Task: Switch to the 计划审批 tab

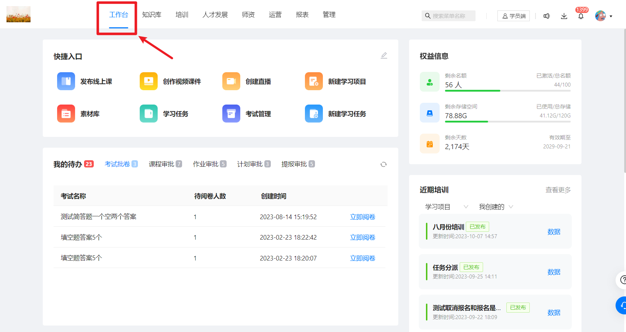Action: [x=254, y=164]
